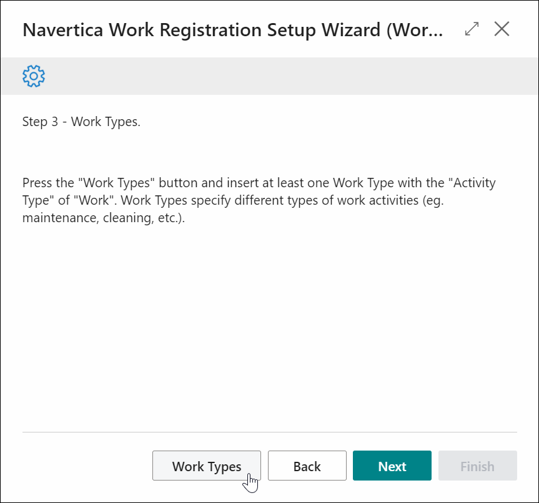Click the grey banner beside the gear icon
This screenshot has height=503, width=539.
click(270, 76)
